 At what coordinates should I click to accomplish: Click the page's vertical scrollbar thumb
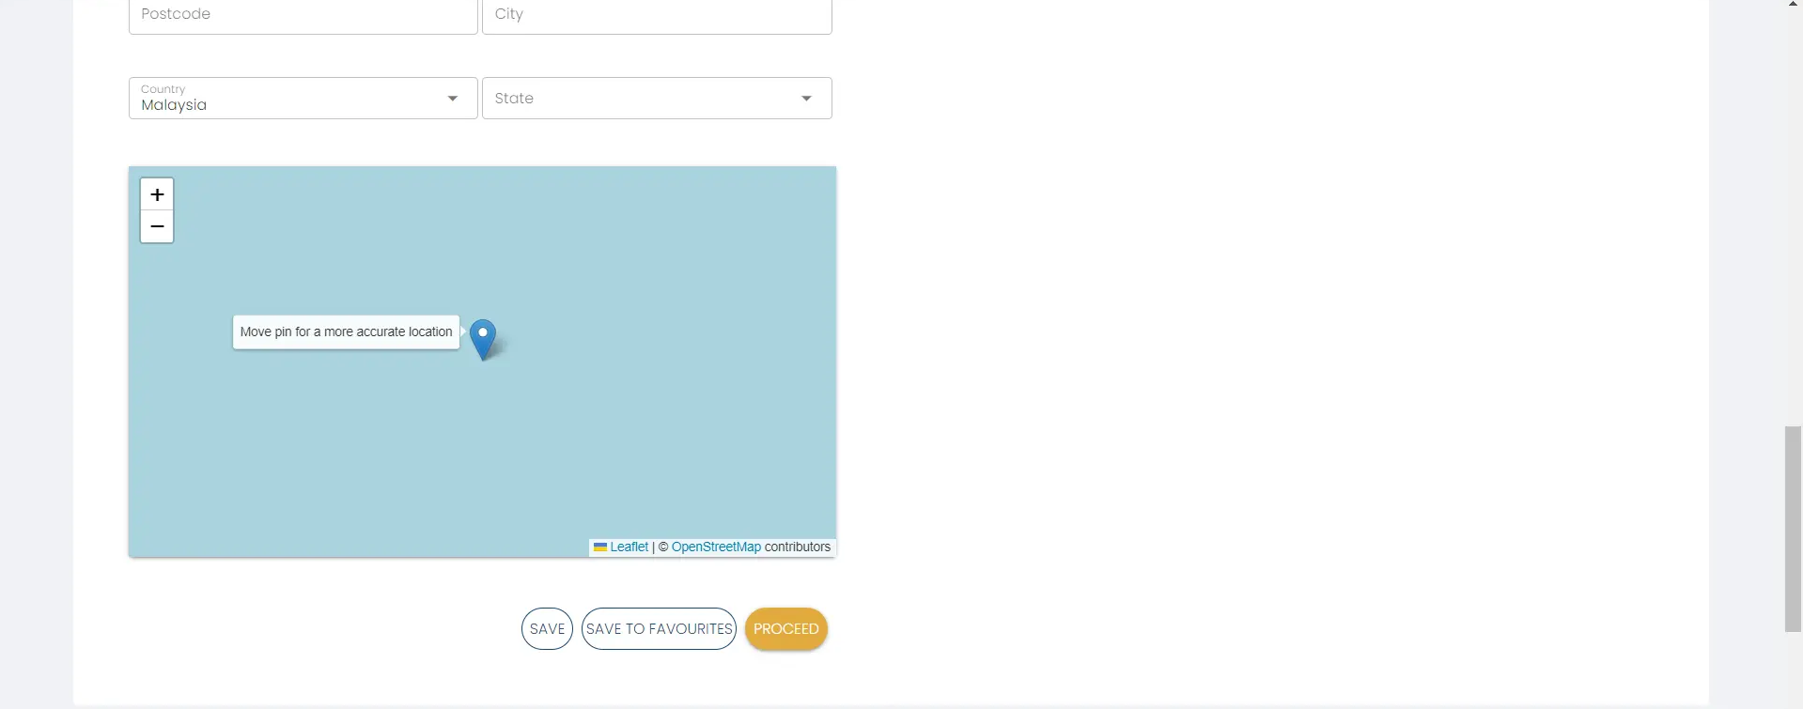1793,529
